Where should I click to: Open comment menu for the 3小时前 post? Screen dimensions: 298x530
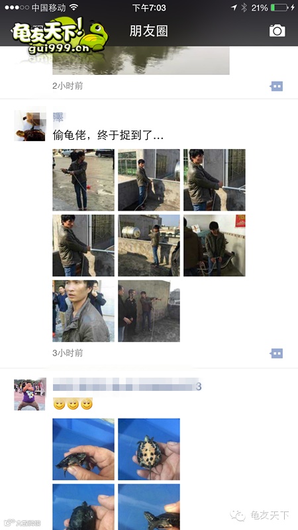click(277, 354)
